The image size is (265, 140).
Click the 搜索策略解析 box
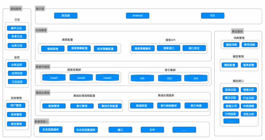coord(143,48)
